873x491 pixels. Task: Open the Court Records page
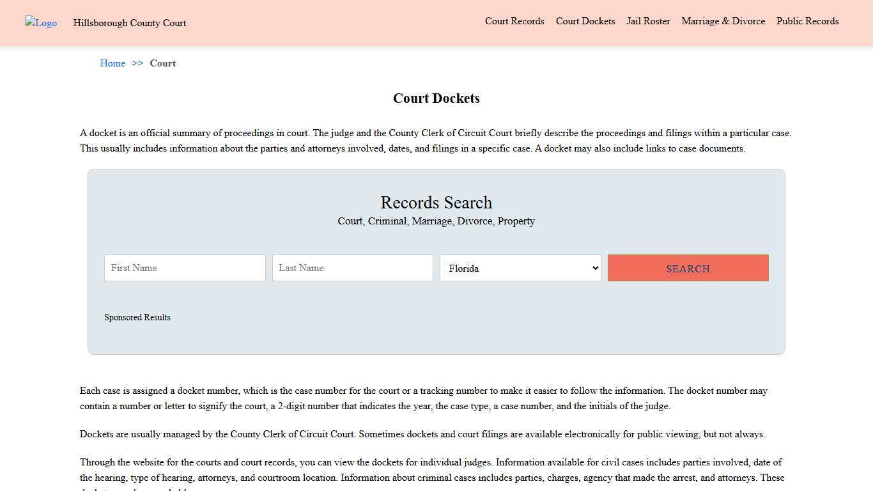pos(514,21)
